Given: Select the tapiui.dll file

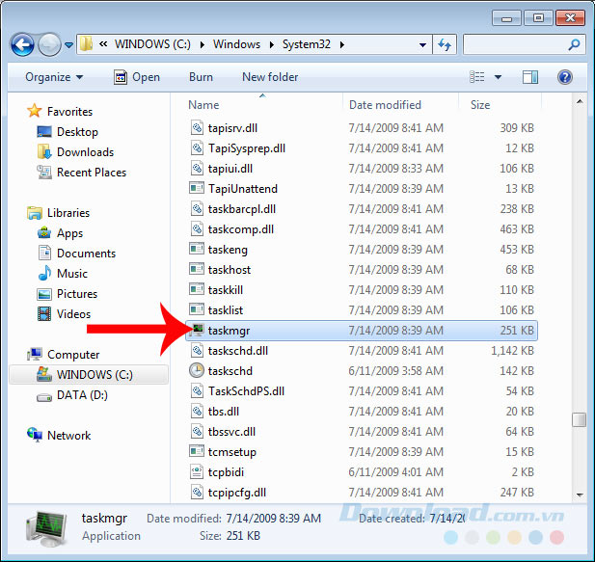Looking at the screenshot, I should pos(230,169).
